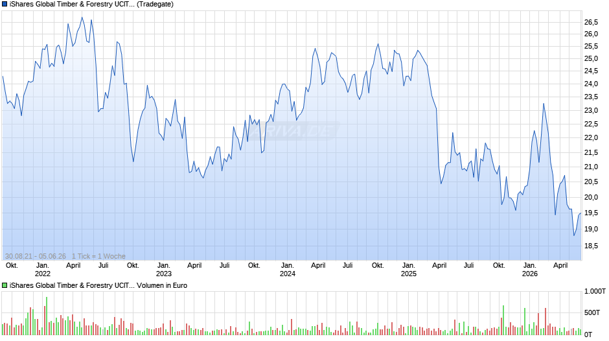Click the '1 Tick = 1 Woche' label
609x341 pixels.
pyautogui.click(x=98, y=256)
